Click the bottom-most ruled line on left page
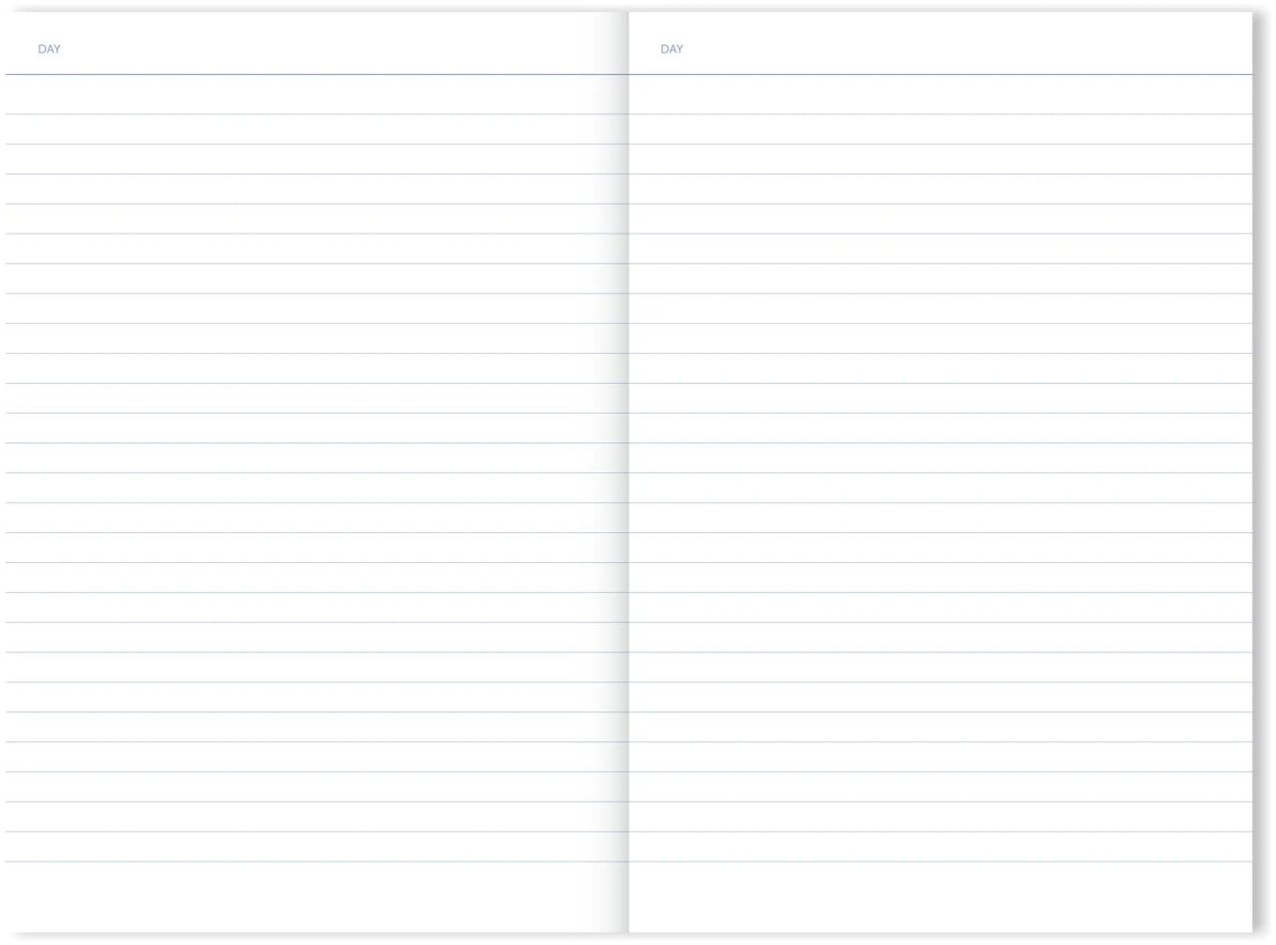 click(x=316, y=861)
